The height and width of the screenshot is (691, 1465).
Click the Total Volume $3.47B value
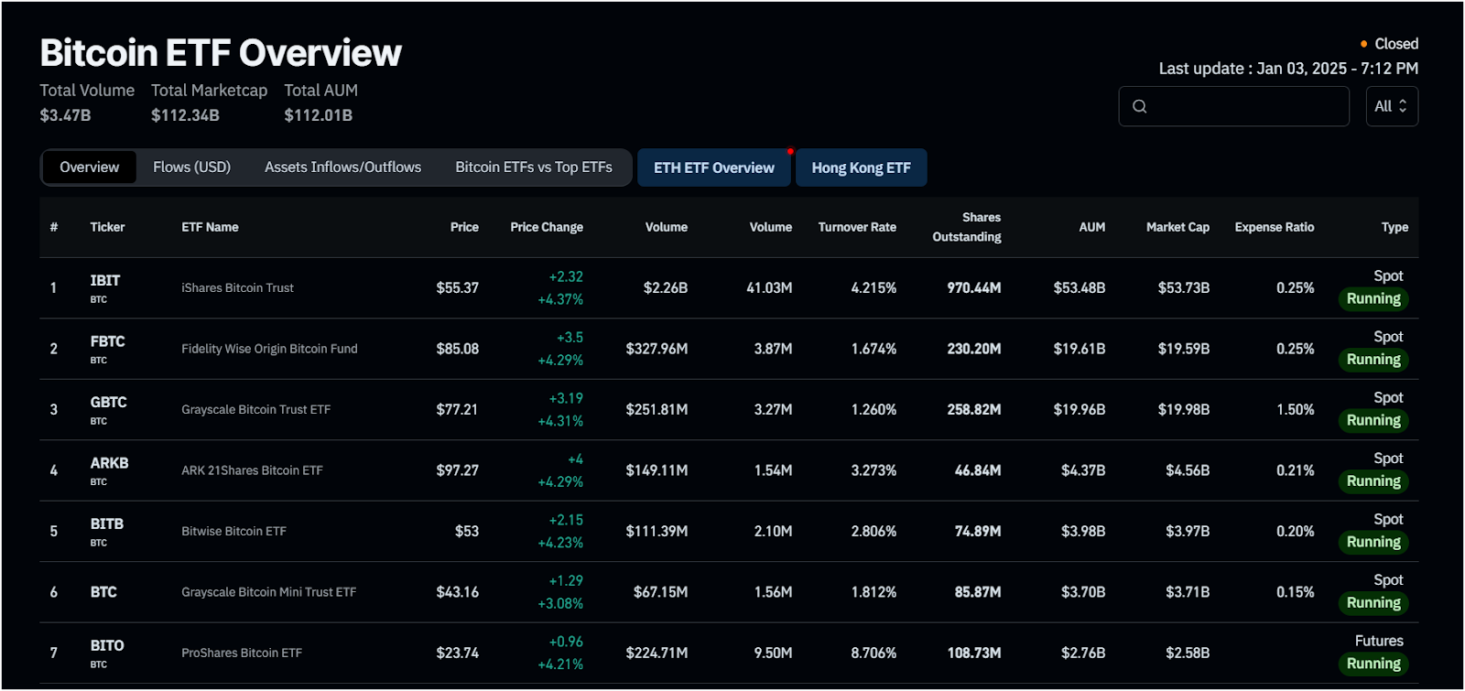[x=65, y=115]
